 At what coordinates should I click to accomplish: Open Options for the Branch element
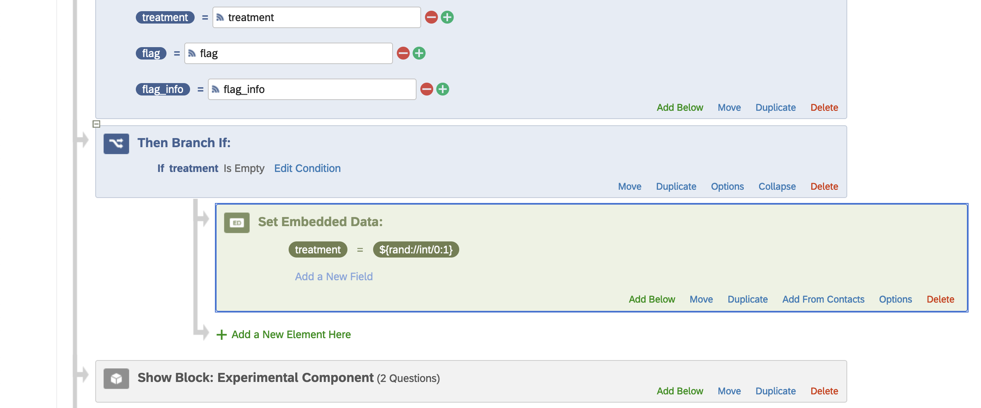pos(727,186)
